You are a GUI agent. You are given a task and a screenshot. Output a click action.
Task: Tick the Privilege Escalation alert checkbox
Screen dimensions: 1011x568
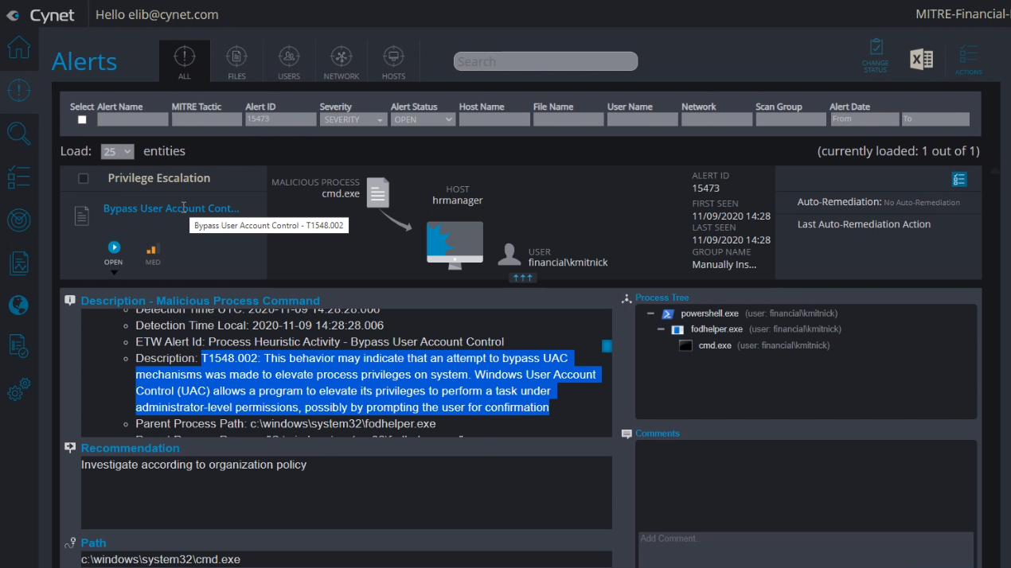(84, 178)
